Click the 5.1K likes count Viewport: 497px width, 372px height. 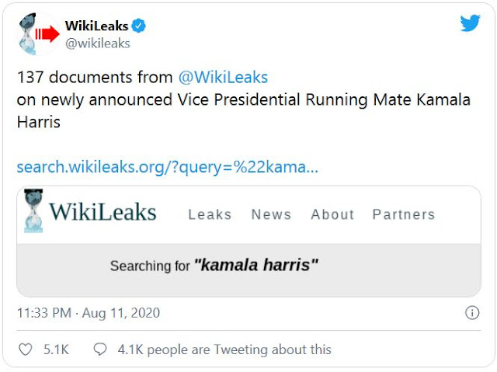[56, 350]
